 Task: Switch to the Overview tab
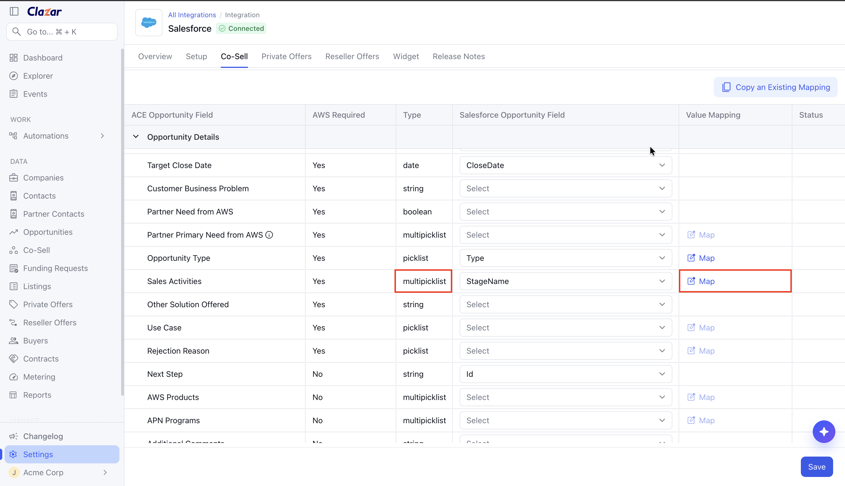[x=155, y=56]
